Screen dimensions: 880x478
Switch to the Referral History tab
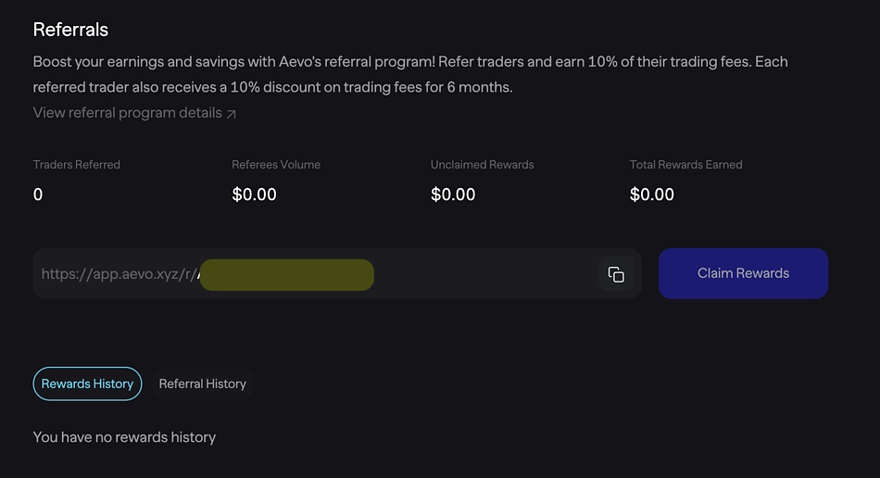[202, 384]
